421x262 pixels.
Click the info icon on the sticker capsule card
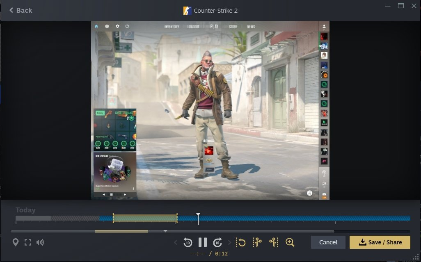pyautogui.click(x=133, y=189)
